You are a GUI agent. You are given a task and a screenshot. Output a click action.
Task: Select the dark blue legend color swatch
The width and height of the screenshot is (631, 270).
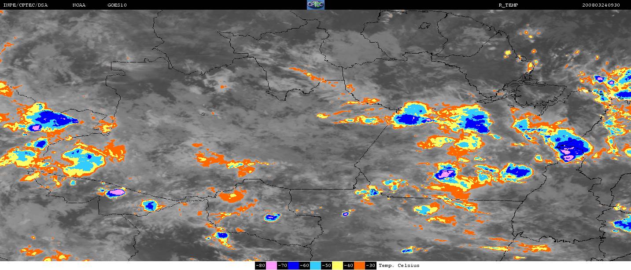[293, 265]
